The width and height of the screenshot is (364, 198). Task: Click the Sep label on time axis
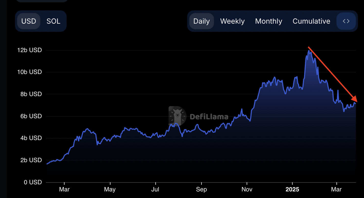[x=202, y=190]
